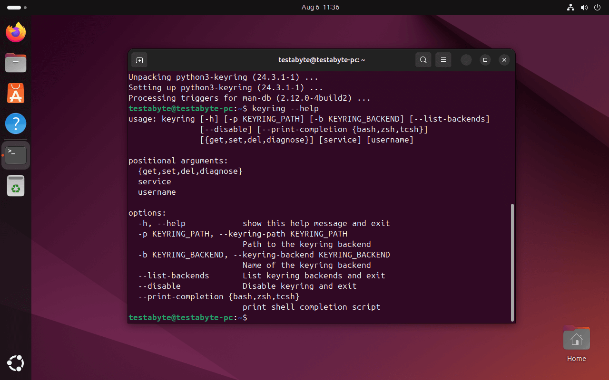Open the Files app in the dock
The image size is (609, 380).
[15, 63]
